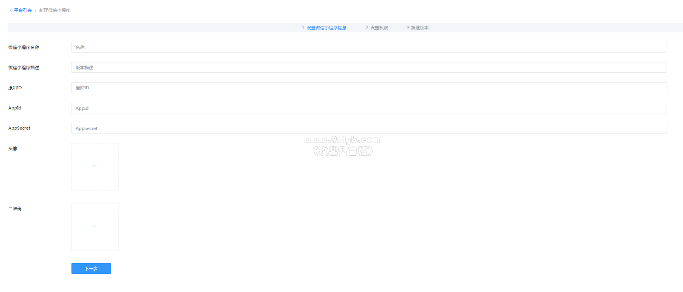Click the 二维码 label

click(15, 209)
